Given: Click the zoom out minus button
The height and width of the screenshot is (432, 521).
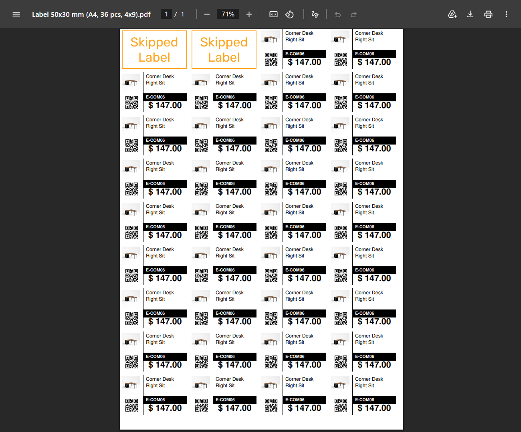Looking at the screenshot, I should click(x=207, y=14).
